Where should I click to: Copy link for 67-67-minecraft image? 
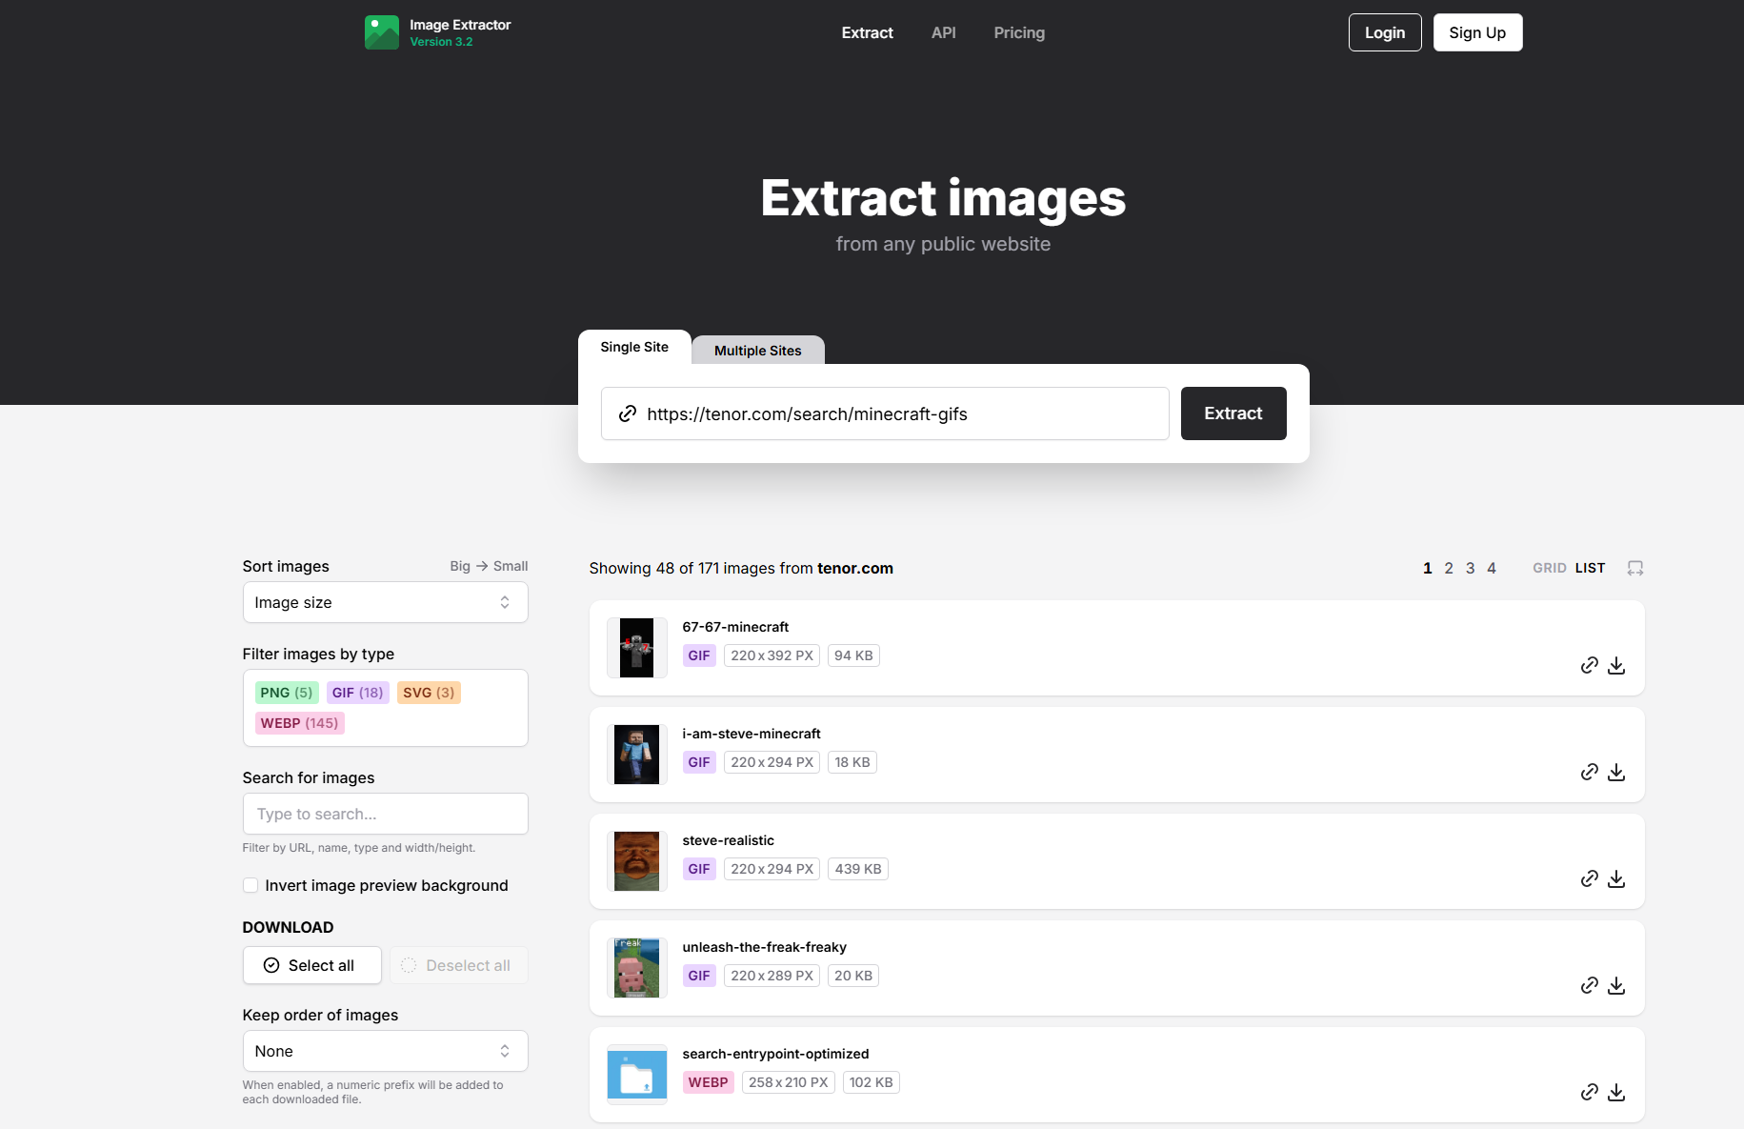tap(1589, 665)
